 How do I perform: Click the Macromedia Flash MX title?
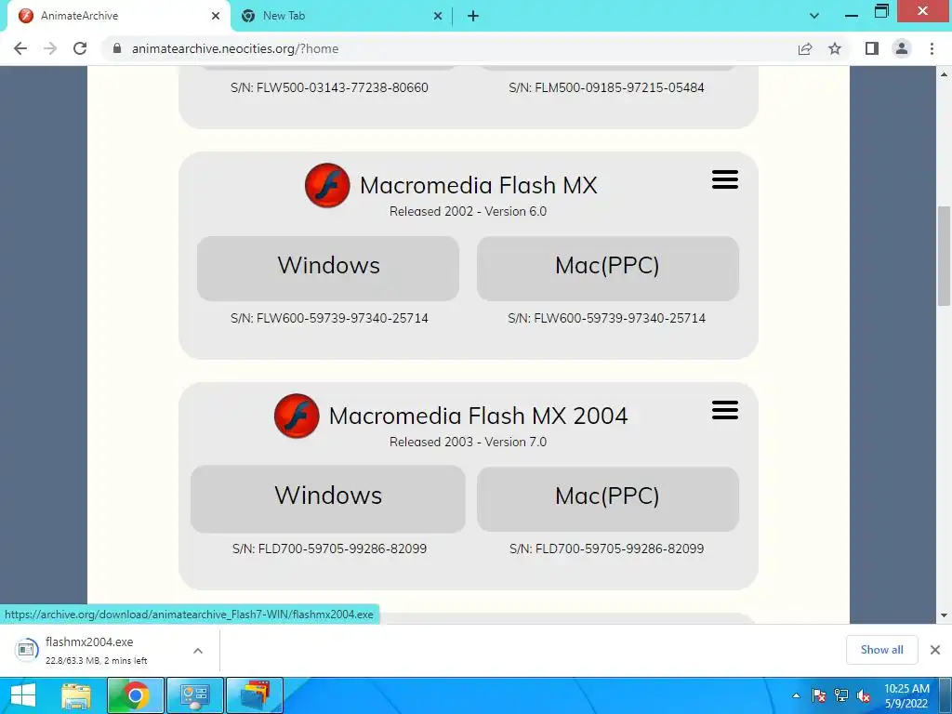[479, 185]
